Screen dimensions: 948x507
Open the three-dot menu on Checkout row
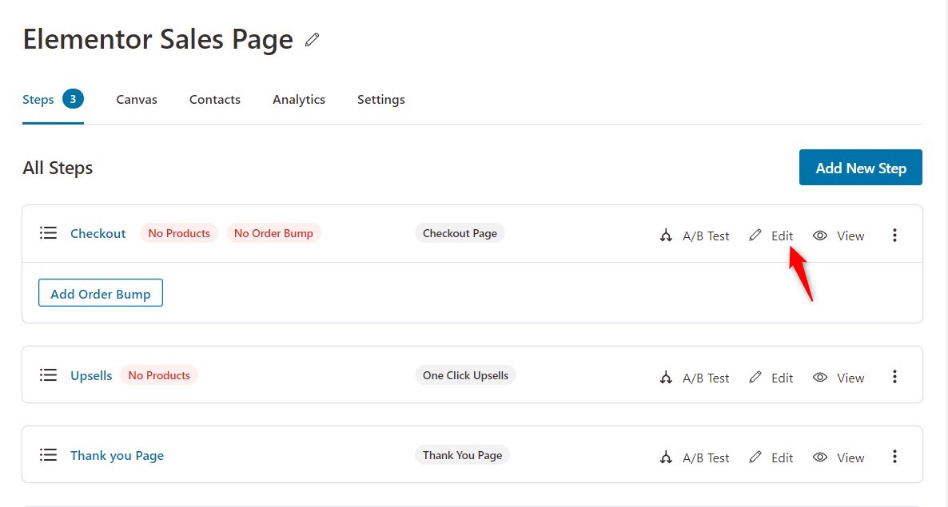pyautogui.click(x=894, y=235)
